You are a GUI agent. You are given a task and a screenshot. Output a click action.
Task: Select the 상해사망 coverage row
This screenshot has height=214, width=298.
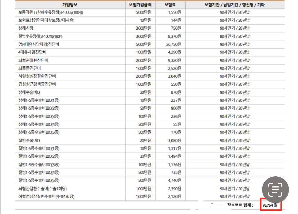[x=150, y=28]
